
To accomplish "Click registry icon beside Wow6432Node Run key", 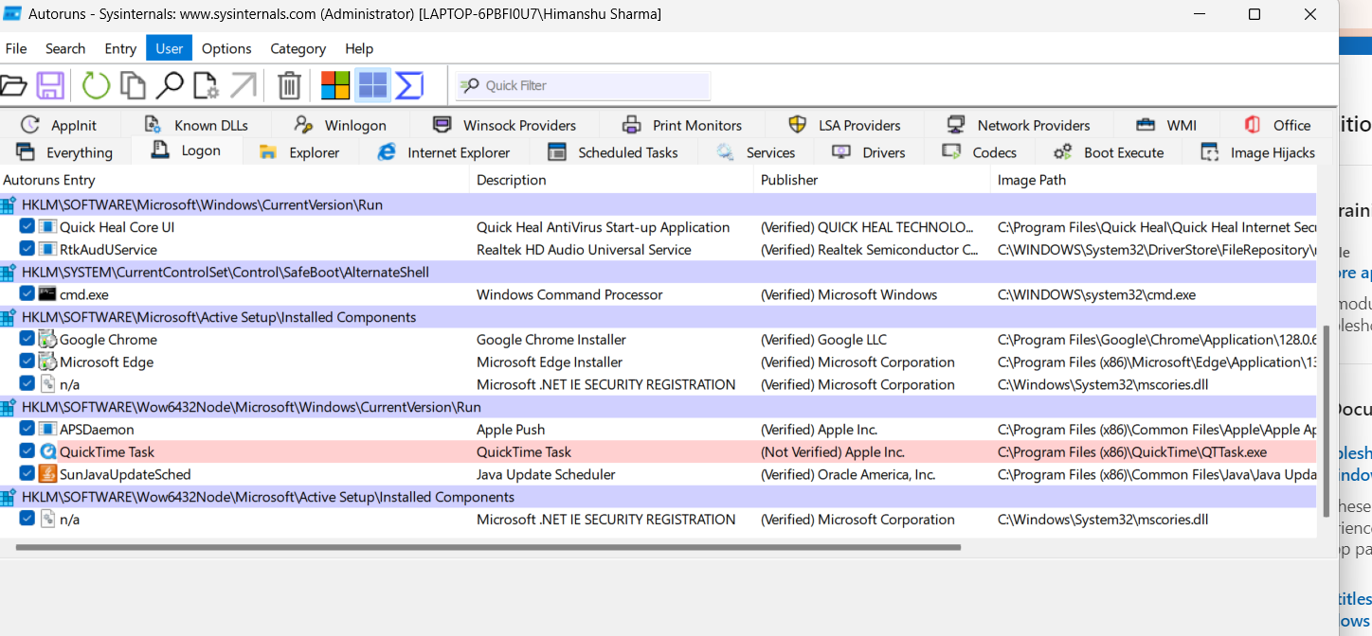I will point(9,407).
